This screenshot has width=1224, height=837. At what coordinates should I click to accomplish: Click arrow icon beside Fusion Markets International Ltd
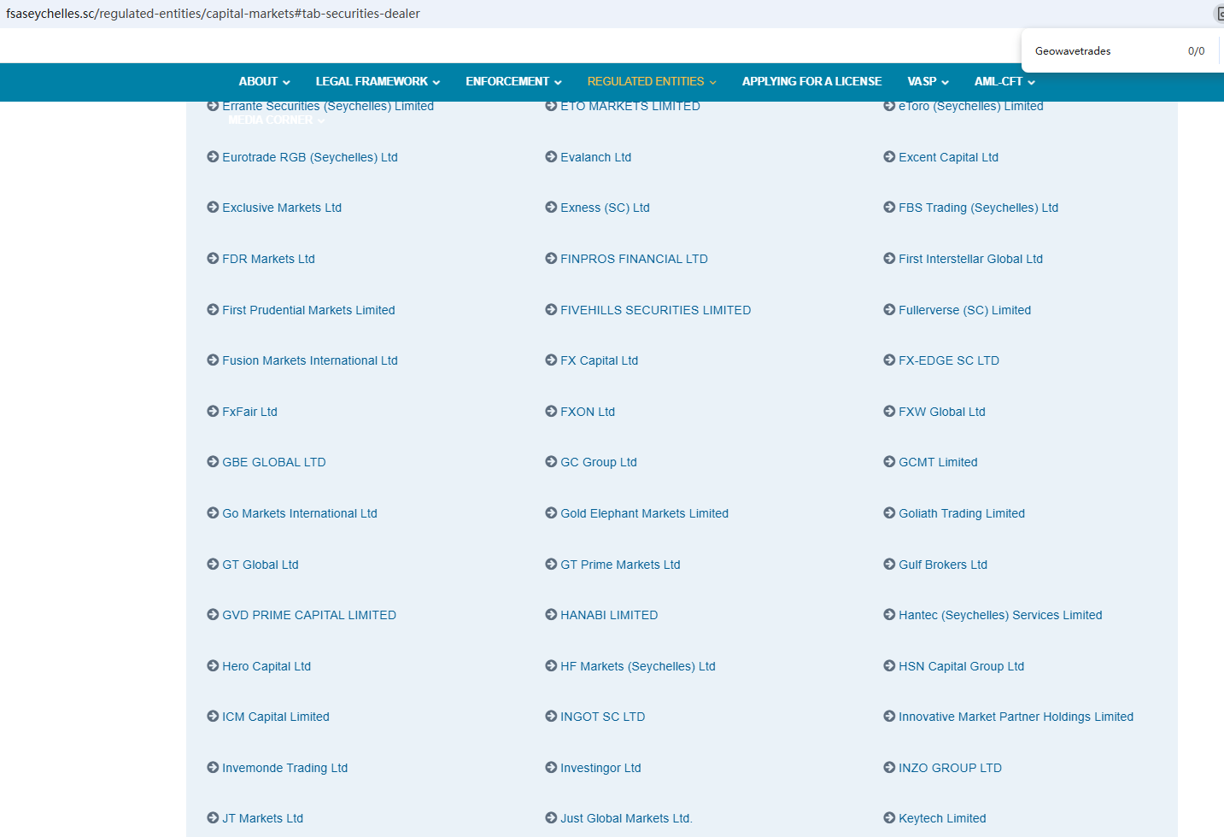[x=213, y=360]
